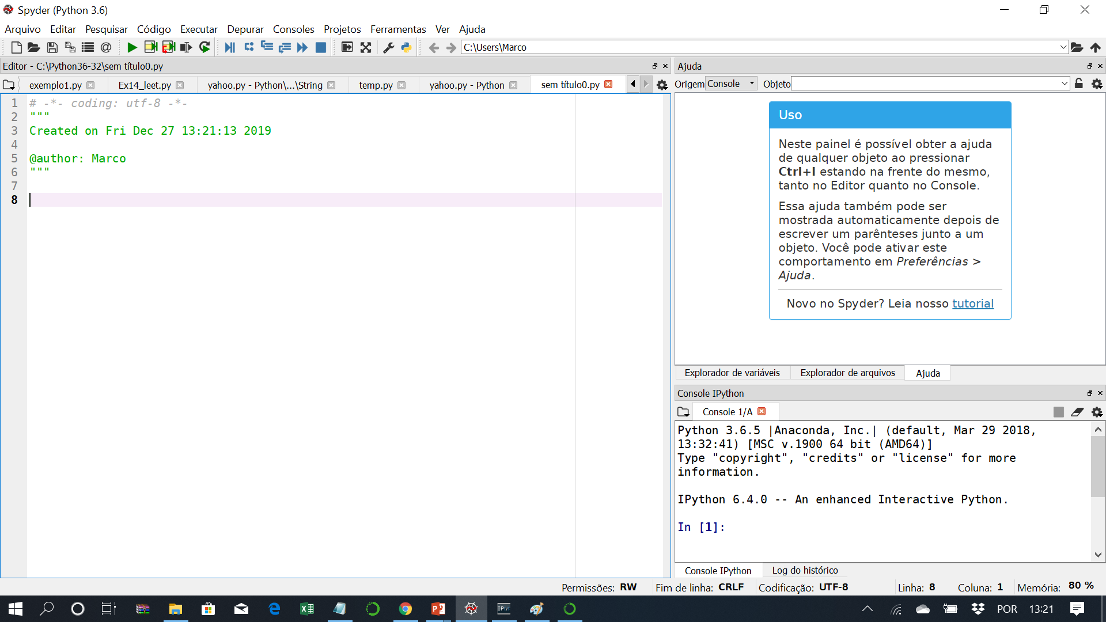Open a file using the folder toolbar icon
This screenshot has height=622, width=1106.
[33, 47]
